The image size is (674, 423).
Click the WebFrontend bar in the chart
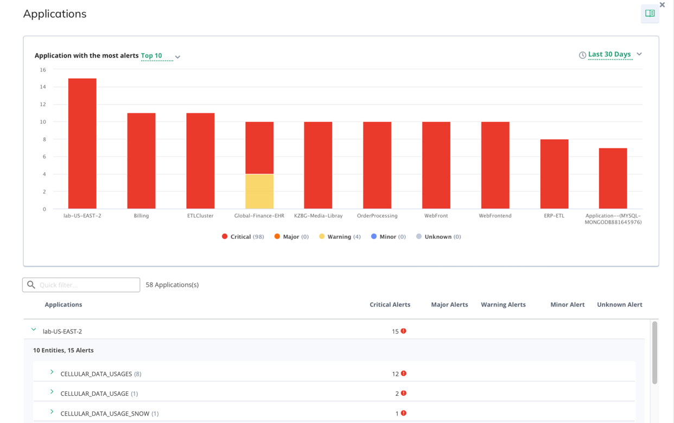[495, 165]
